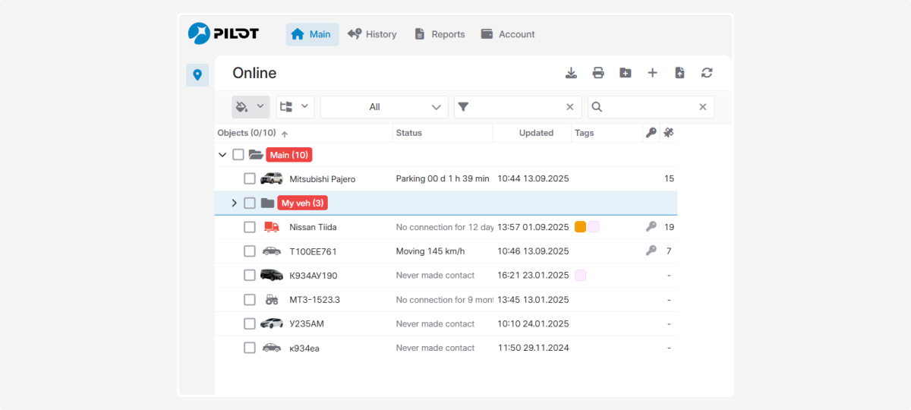Click the print icon
The height and width of the screenshot is (410, 911).
(x=598, y=73)
